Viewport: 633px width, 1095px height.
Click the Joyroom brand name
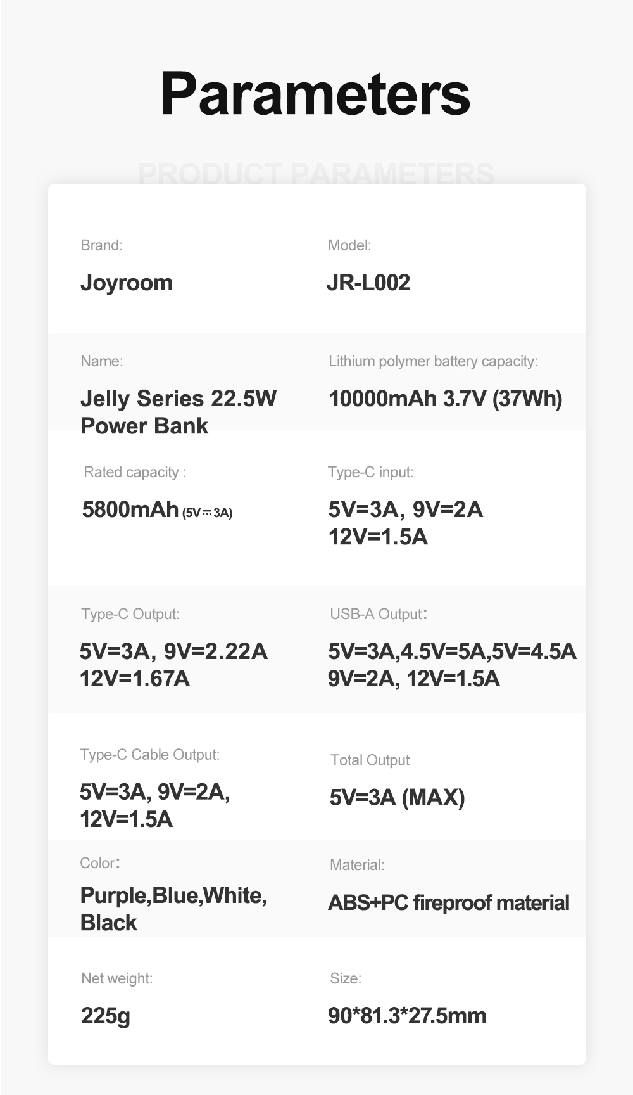pyautogui.click(x=127, y=283)
